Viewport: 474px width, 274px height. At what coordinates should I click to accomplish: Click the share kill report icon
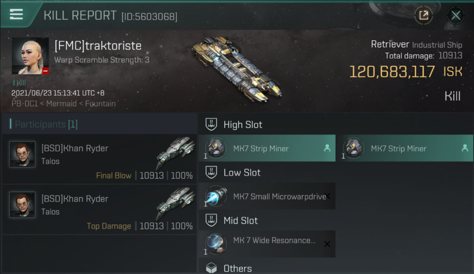click(423, 15)
